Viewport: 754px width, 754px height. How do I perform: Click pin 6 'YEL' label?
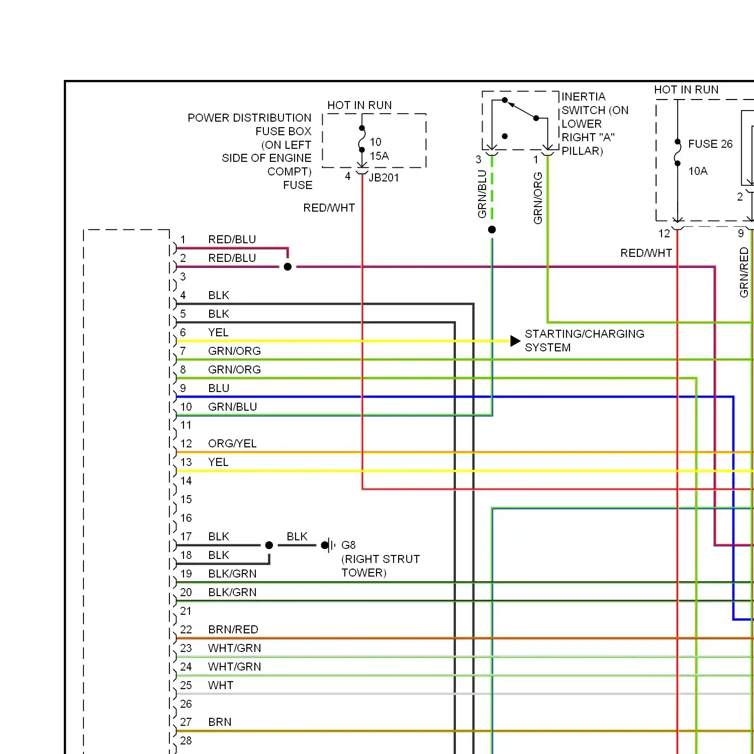tap(218, 332)
